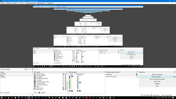Show the Устройство захвата видео source
176x99 pixels.
[x=64, y=82]
